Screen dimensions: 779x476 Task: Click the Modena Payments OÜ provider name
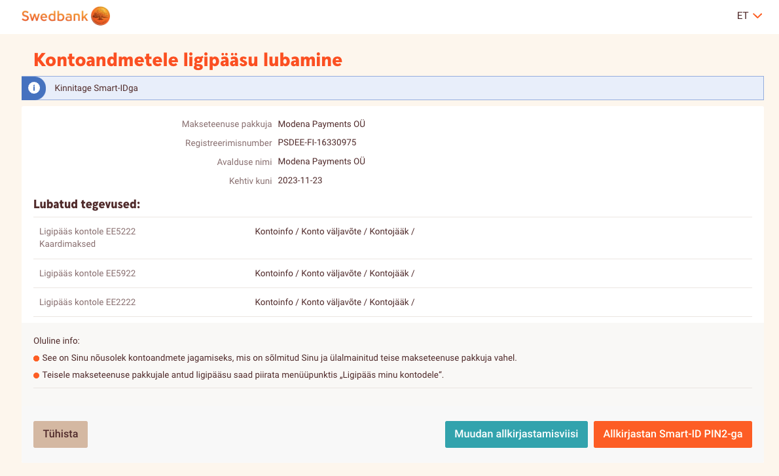click(321, 123)
